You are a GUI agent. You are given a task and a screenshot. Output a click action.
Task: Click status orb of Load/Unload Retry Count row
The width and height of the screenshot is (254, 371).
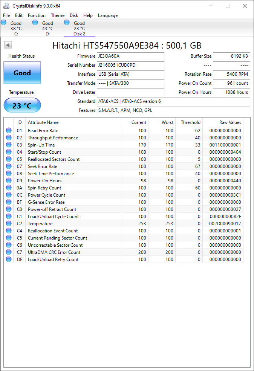(9, 259)
